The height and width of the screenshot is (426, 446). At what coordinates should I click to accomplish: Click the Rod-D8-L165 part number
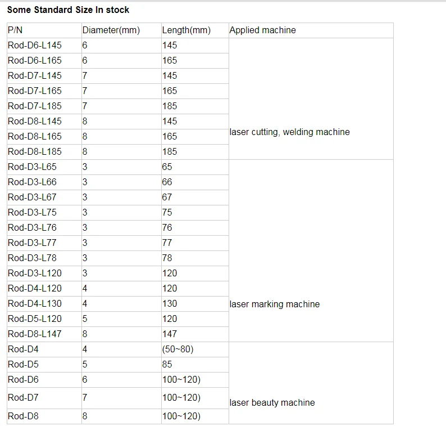pos(34,137)
